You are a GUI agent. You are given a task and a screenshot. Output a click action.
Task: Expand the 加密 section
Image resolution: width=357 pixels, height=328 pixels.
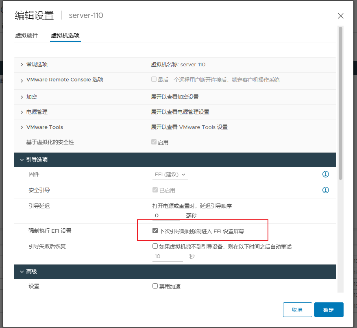[22, 97]
